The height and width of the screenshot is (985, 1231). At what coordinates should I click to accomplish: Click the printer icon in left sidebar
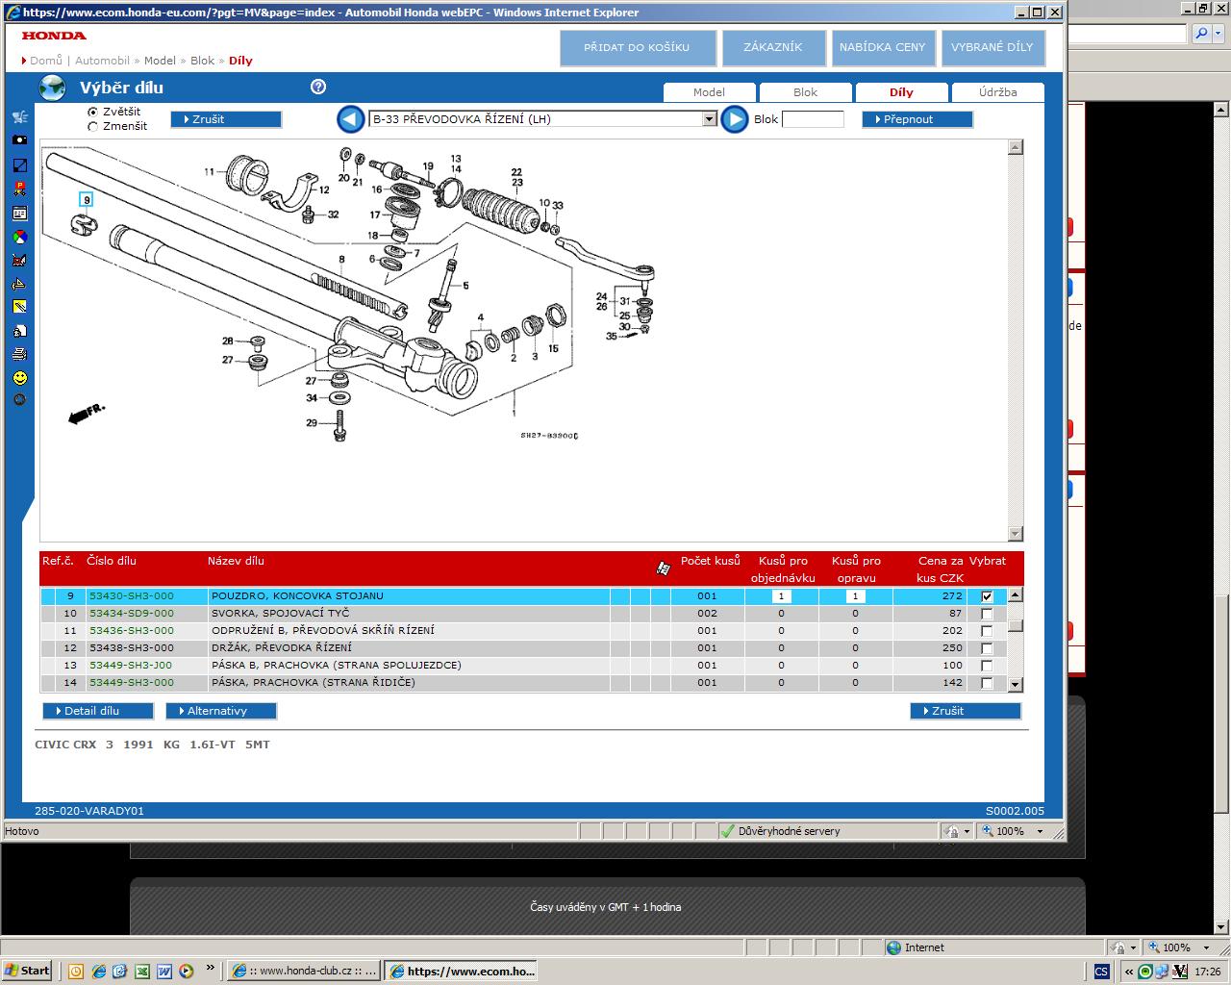(x=19, y=354)
